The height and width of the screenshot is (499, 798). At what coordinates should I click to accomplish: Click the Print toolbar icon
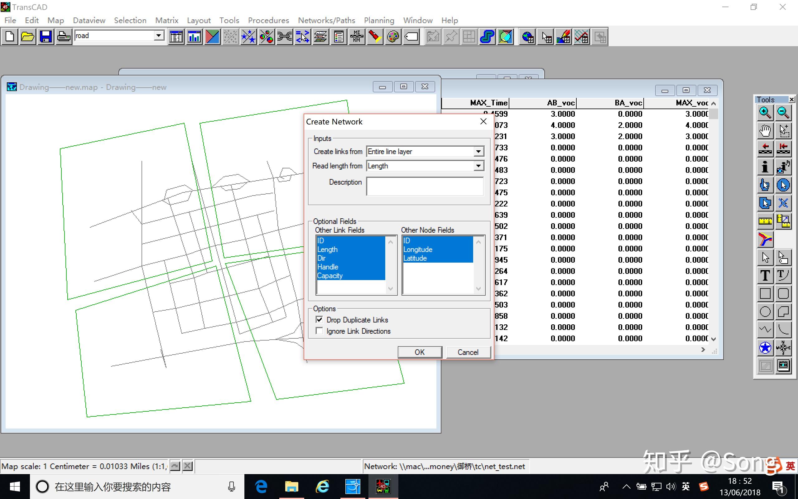coord(63,36)
